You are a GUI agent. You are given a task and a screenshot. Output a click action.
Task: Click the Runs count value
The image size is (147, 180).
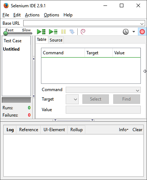[x=29, y=108]
